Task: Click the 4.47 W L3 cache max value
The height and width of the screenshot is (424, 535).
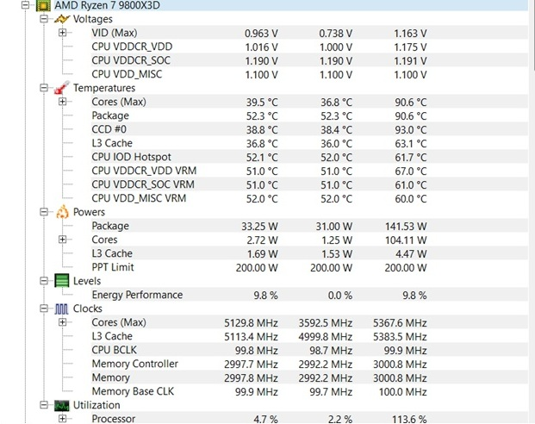Action: click(411, 254)
